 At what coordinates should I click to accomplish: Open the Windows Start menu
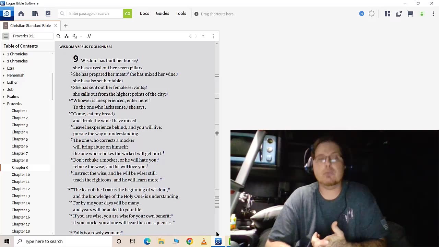point(7,241)
